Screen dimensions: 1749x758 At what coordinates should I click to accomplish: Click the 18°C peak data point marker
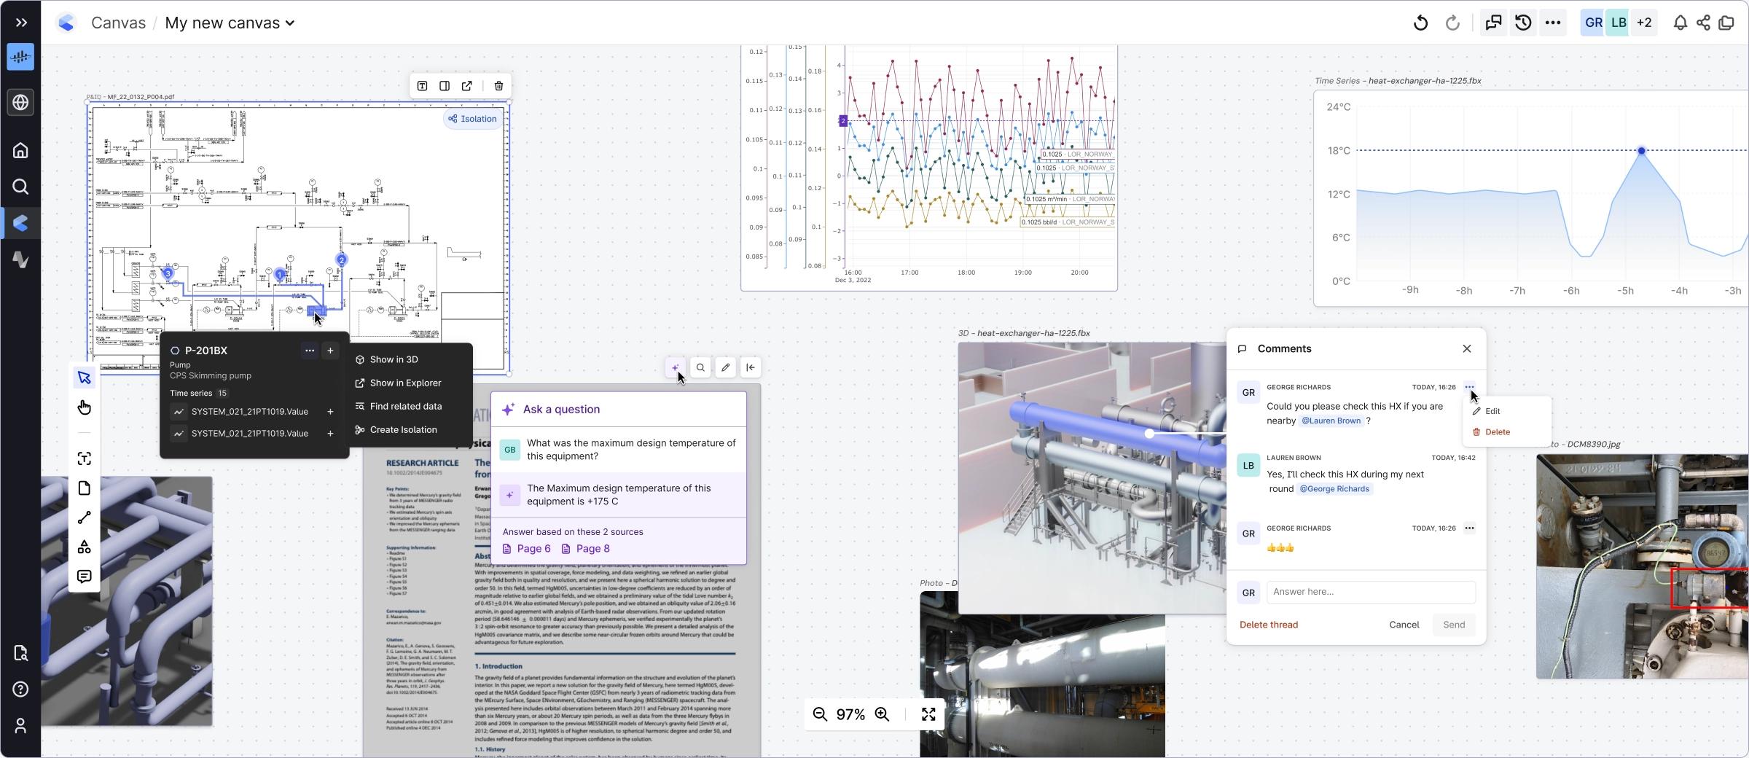(1641, 151)
